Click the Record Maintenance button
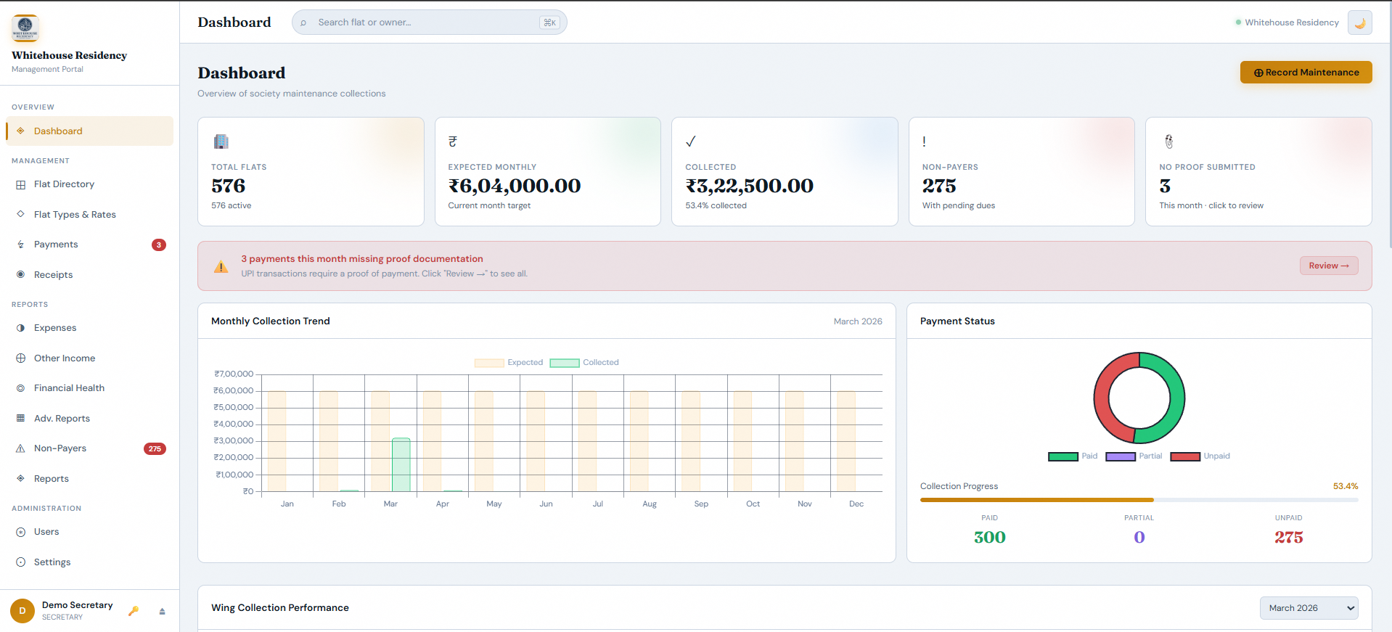Screen dimensions: 1392x632 click(1306, 73)
